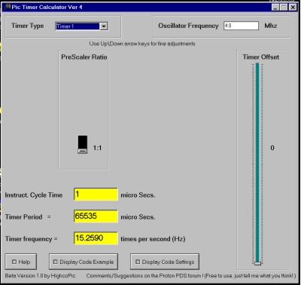Click the PreScaler Ratio heading

tap(84, 57)
